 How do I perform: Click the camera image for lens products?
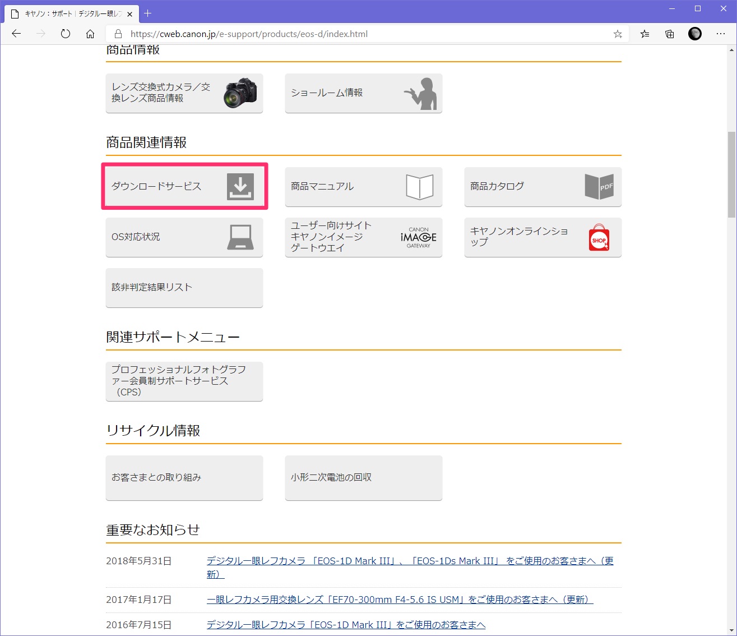[240, 93]
